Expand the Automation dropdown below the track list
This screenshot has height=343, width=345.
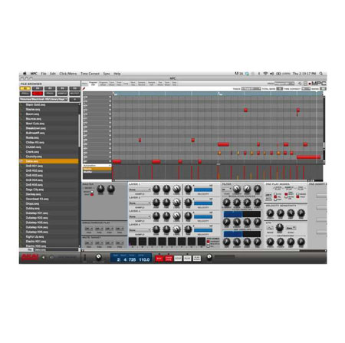97,166
